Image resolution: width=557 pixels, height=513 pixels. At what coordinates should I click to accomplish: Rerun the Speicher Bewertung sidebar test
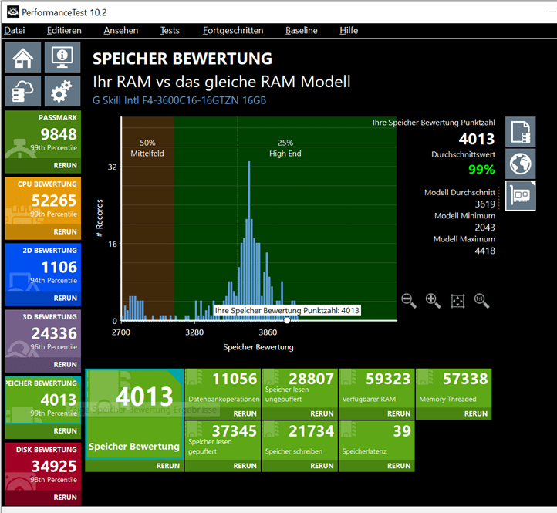[65, 431]
